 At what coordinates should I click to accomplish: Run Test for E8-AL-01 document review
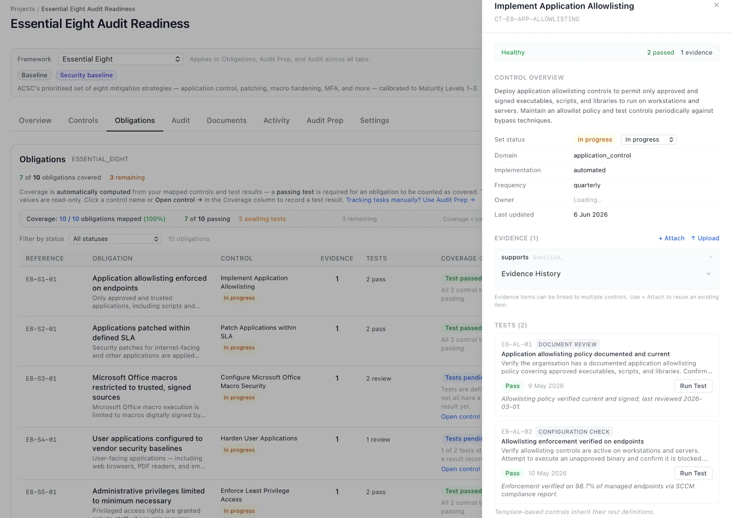[693, 386]
